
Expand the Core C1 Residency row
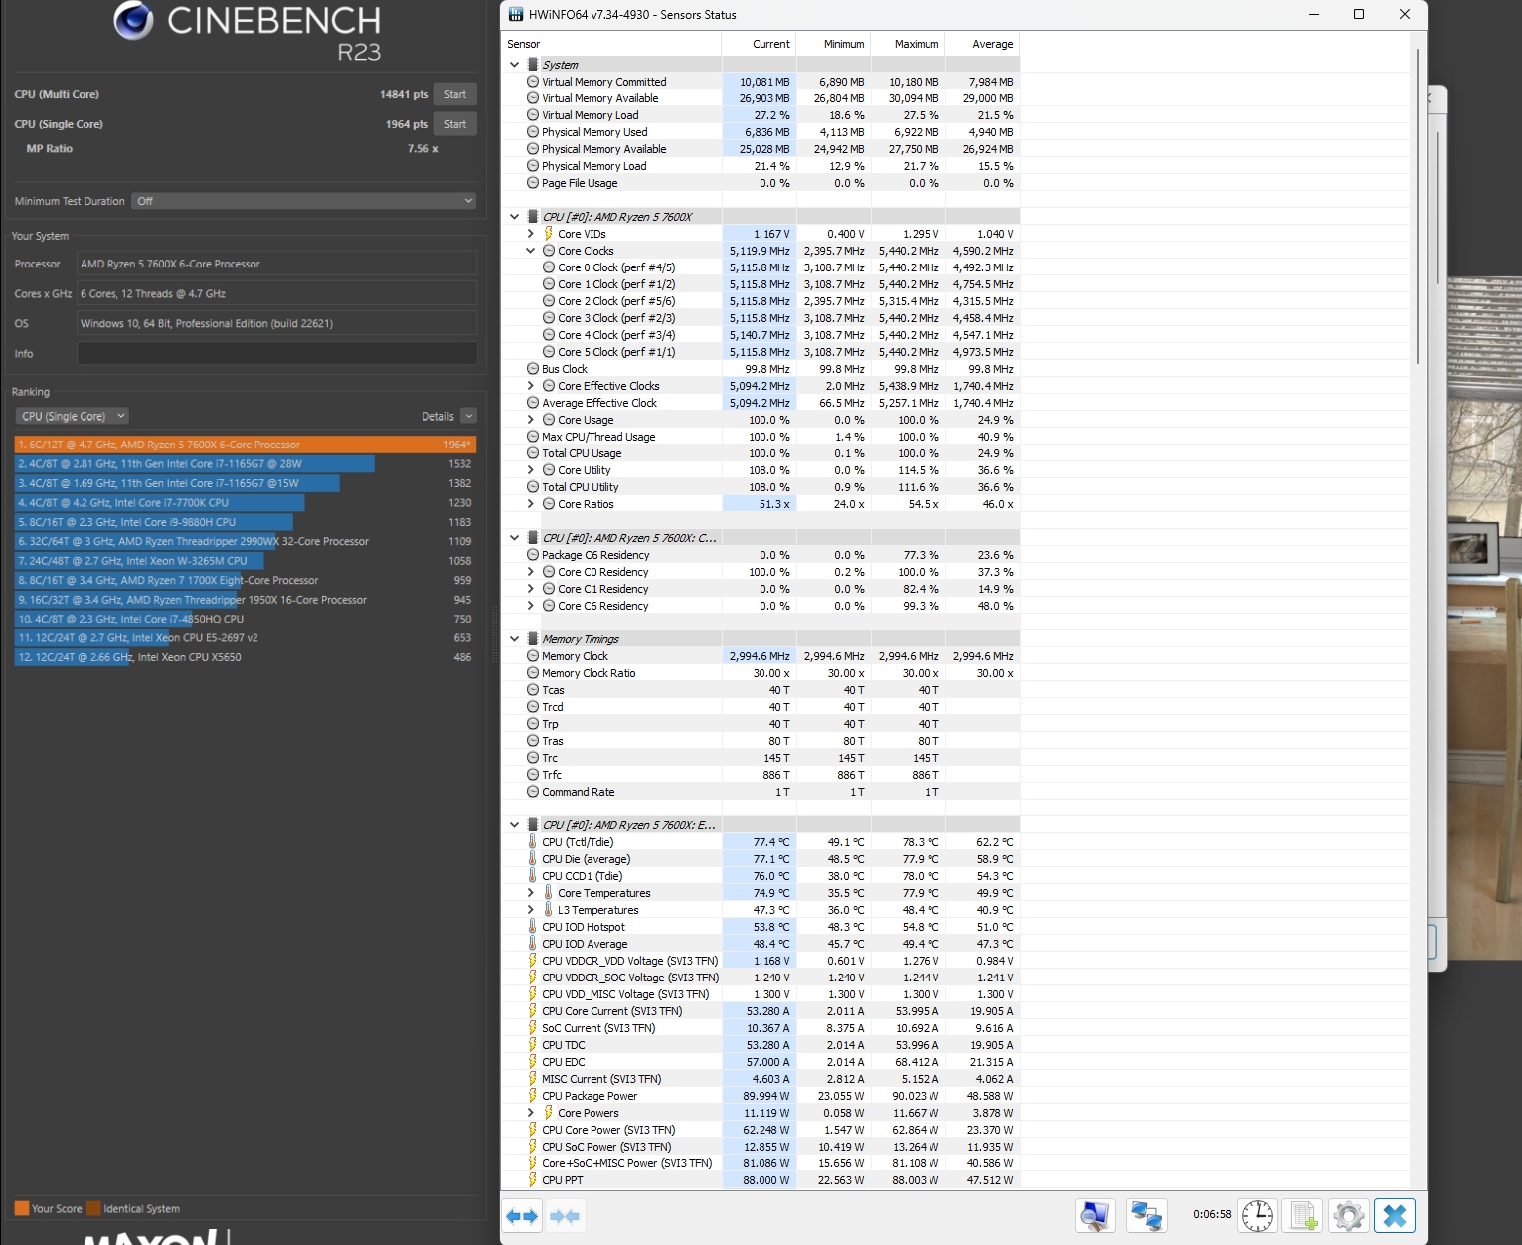click(531, 589)
